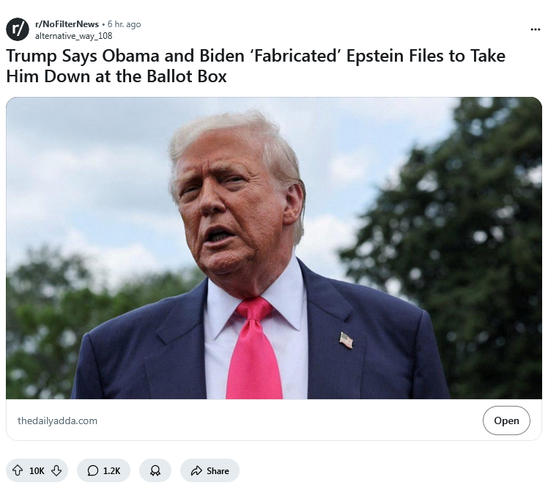Open the Trump photo thumbnail preview
The height and width of the screenshot is (488, 548).
(274, 248)
